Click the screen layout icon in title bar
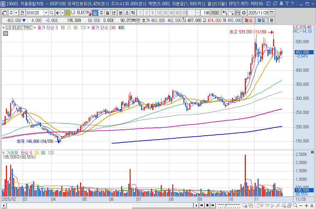The height and width of the screenshot is (209, 316). (268, 4)
